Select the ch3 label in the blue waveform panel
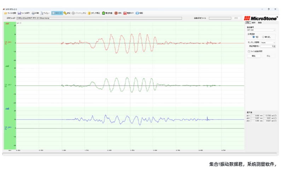This screenshot has width=283, height=169. (7, 109)
